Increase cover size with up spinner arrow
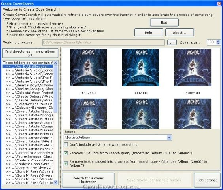The width and height of the screenshot is (223, 190). (x=218, y=41)
